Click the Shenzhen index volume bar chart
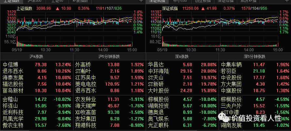Screen dimensions: 291x131 tap(220, 41)
